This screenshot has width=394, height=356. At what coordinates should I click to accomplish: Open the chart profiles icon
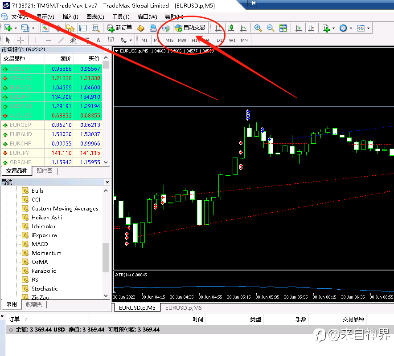coord(25,28)
